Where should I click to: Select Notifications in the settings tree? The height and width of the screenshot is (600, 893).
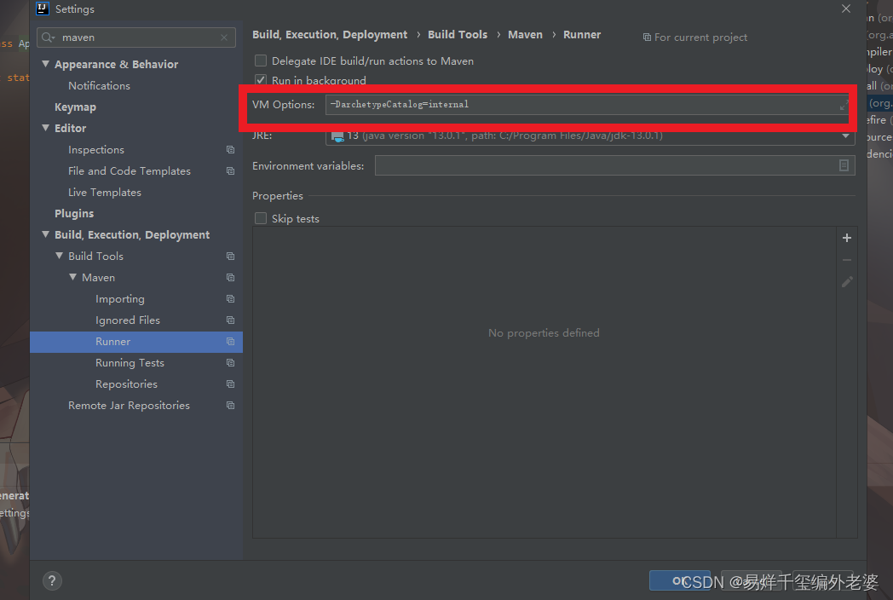(x=99, y=86)
